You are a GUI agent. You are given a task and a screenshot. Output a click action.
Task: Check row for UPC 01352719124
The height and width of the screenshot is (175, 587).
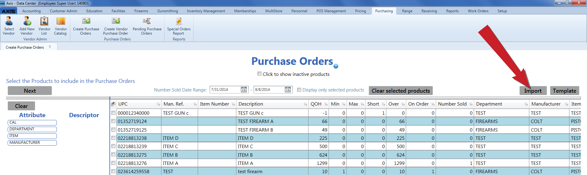tap(113, 121)
